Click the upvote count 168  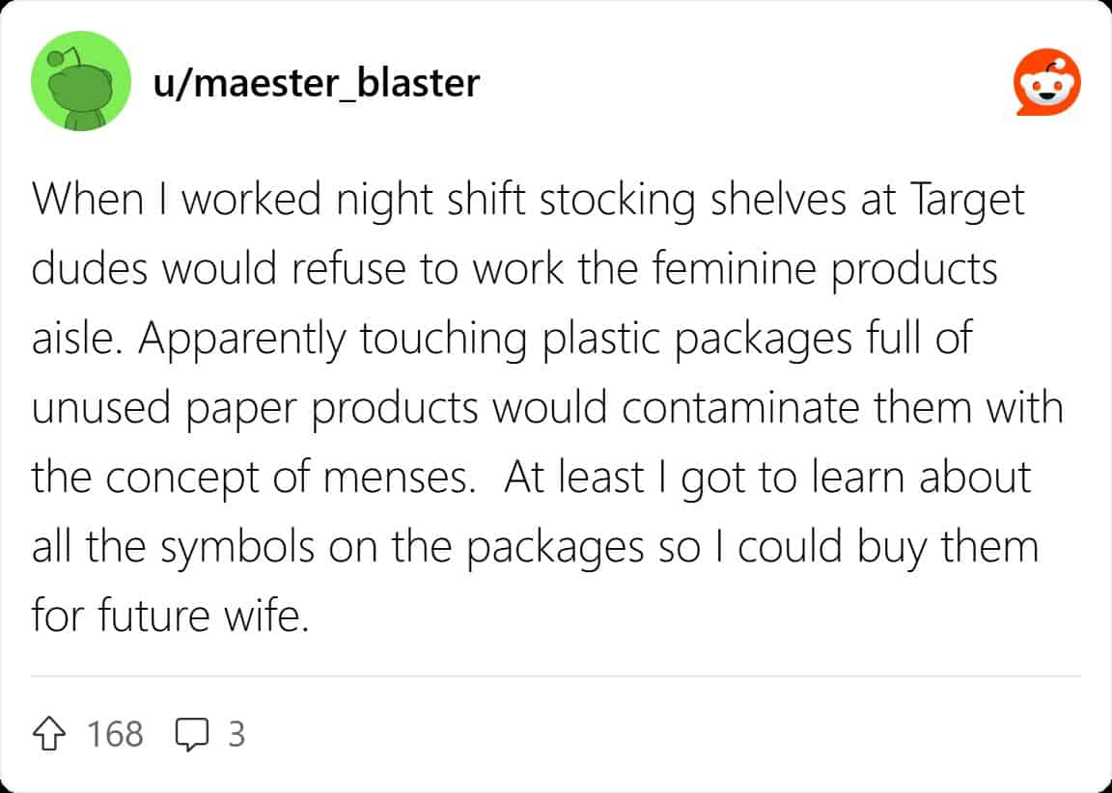pyautogui.click(x=115, y=734)
